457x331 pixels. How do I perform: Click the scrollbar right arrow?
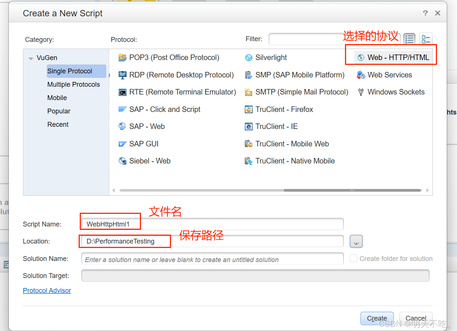427,191
